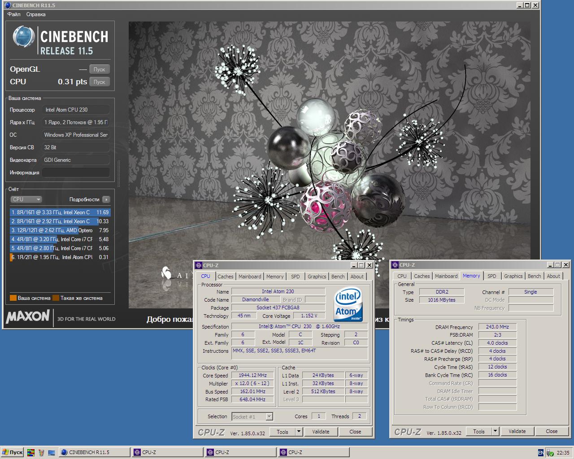Viewport: 574px width, 459px height.
Task: Open the CPU ranking type dropdown
Action: [x=26, y=199]
